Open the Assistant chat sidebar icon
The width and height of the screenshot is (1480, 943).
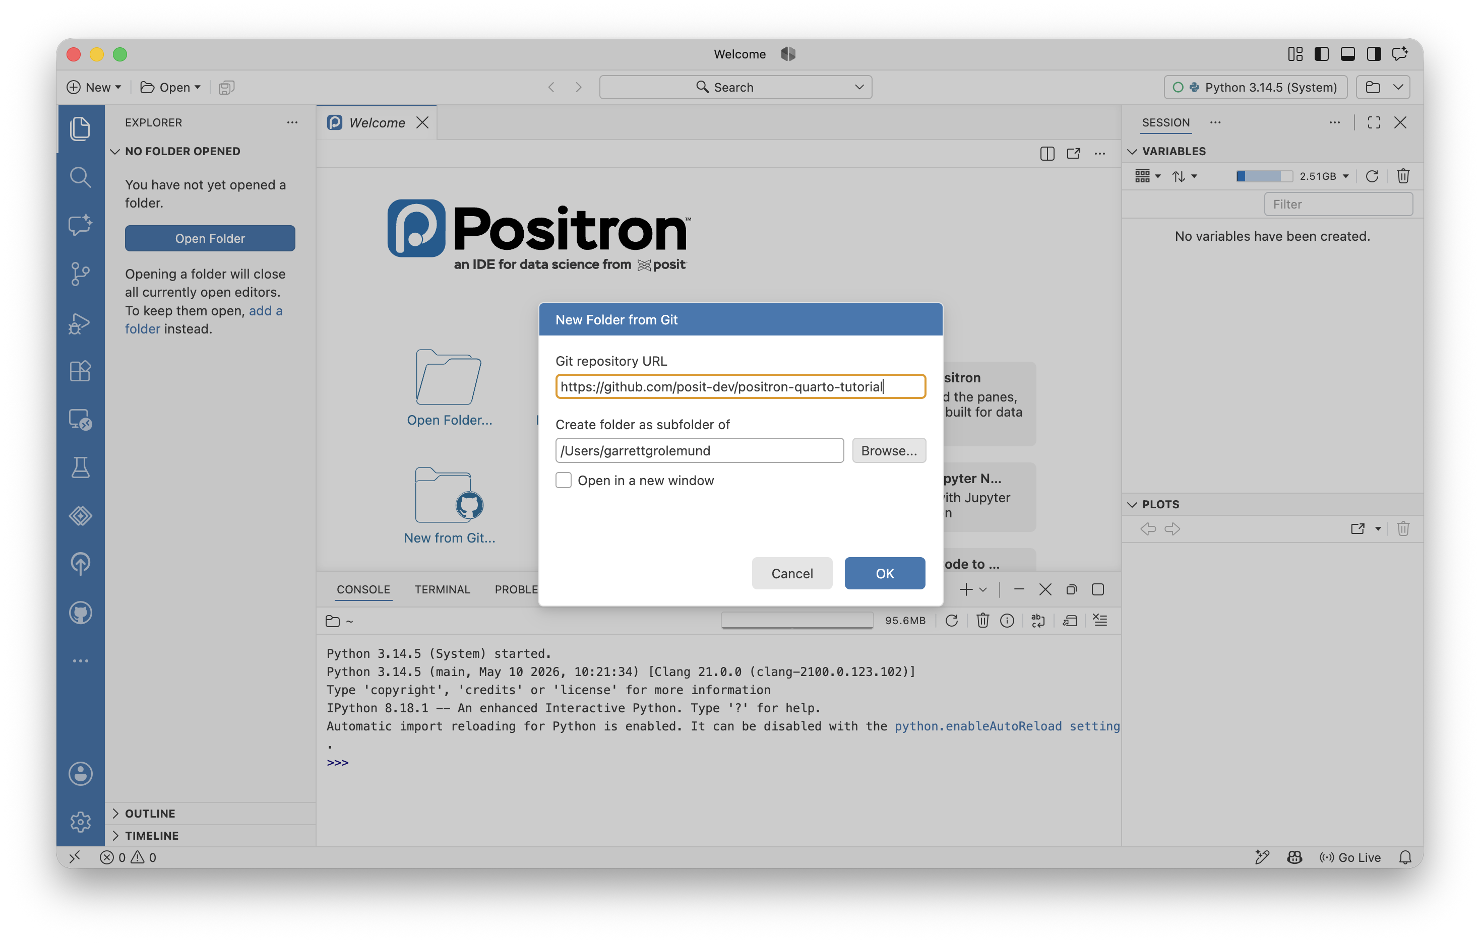point(81,226)
